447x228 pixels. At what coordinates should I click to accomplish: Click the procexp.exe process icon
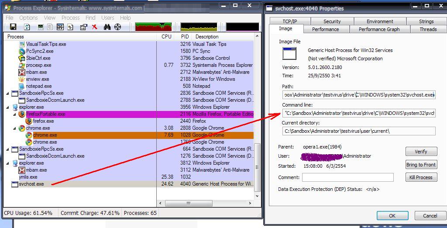click(x=22, y=65)
